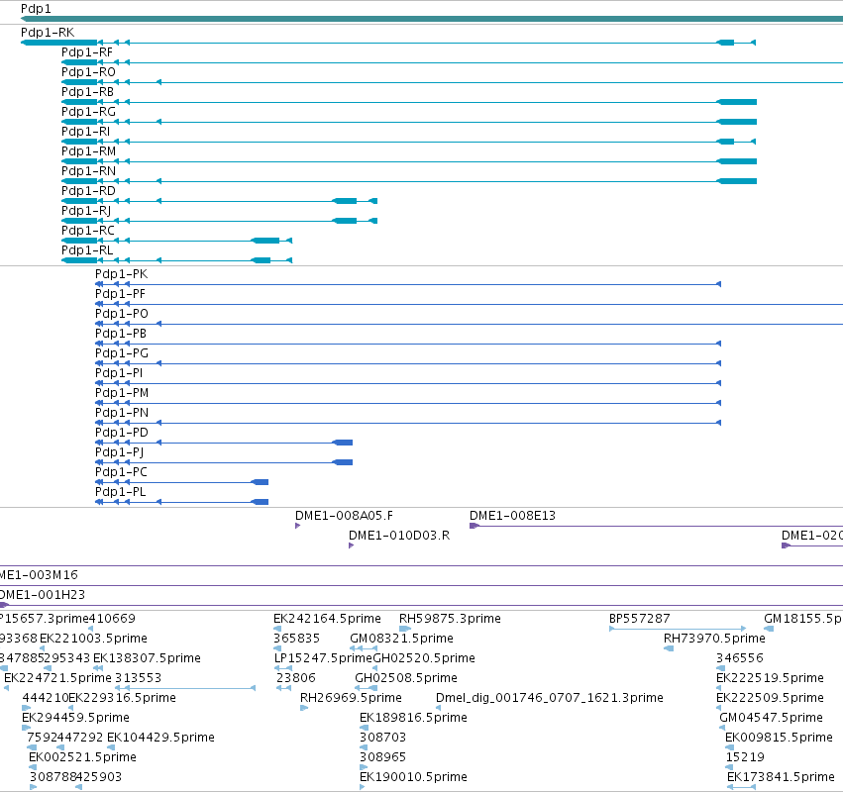Click the GM04547.5prime EST label

tap(771, 718)
